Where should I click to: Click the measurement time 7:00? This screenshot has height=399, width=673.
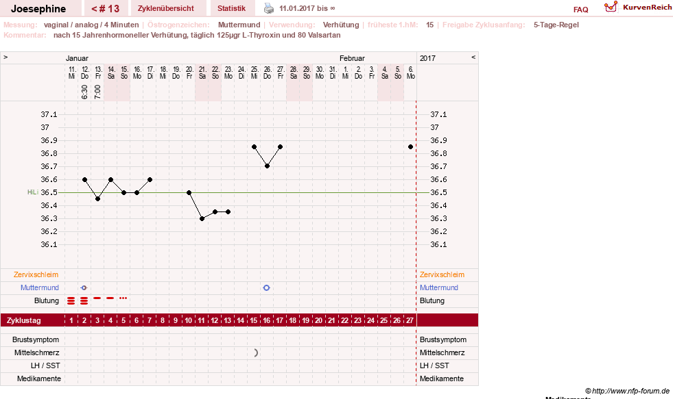(97, 92)
